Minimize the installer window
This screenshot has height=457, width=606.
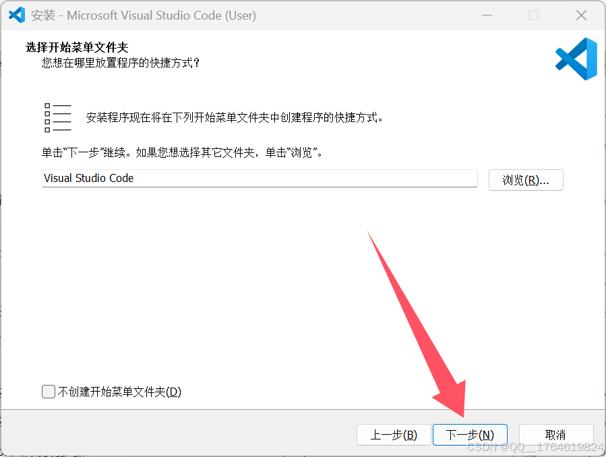[x=487, y=16]
